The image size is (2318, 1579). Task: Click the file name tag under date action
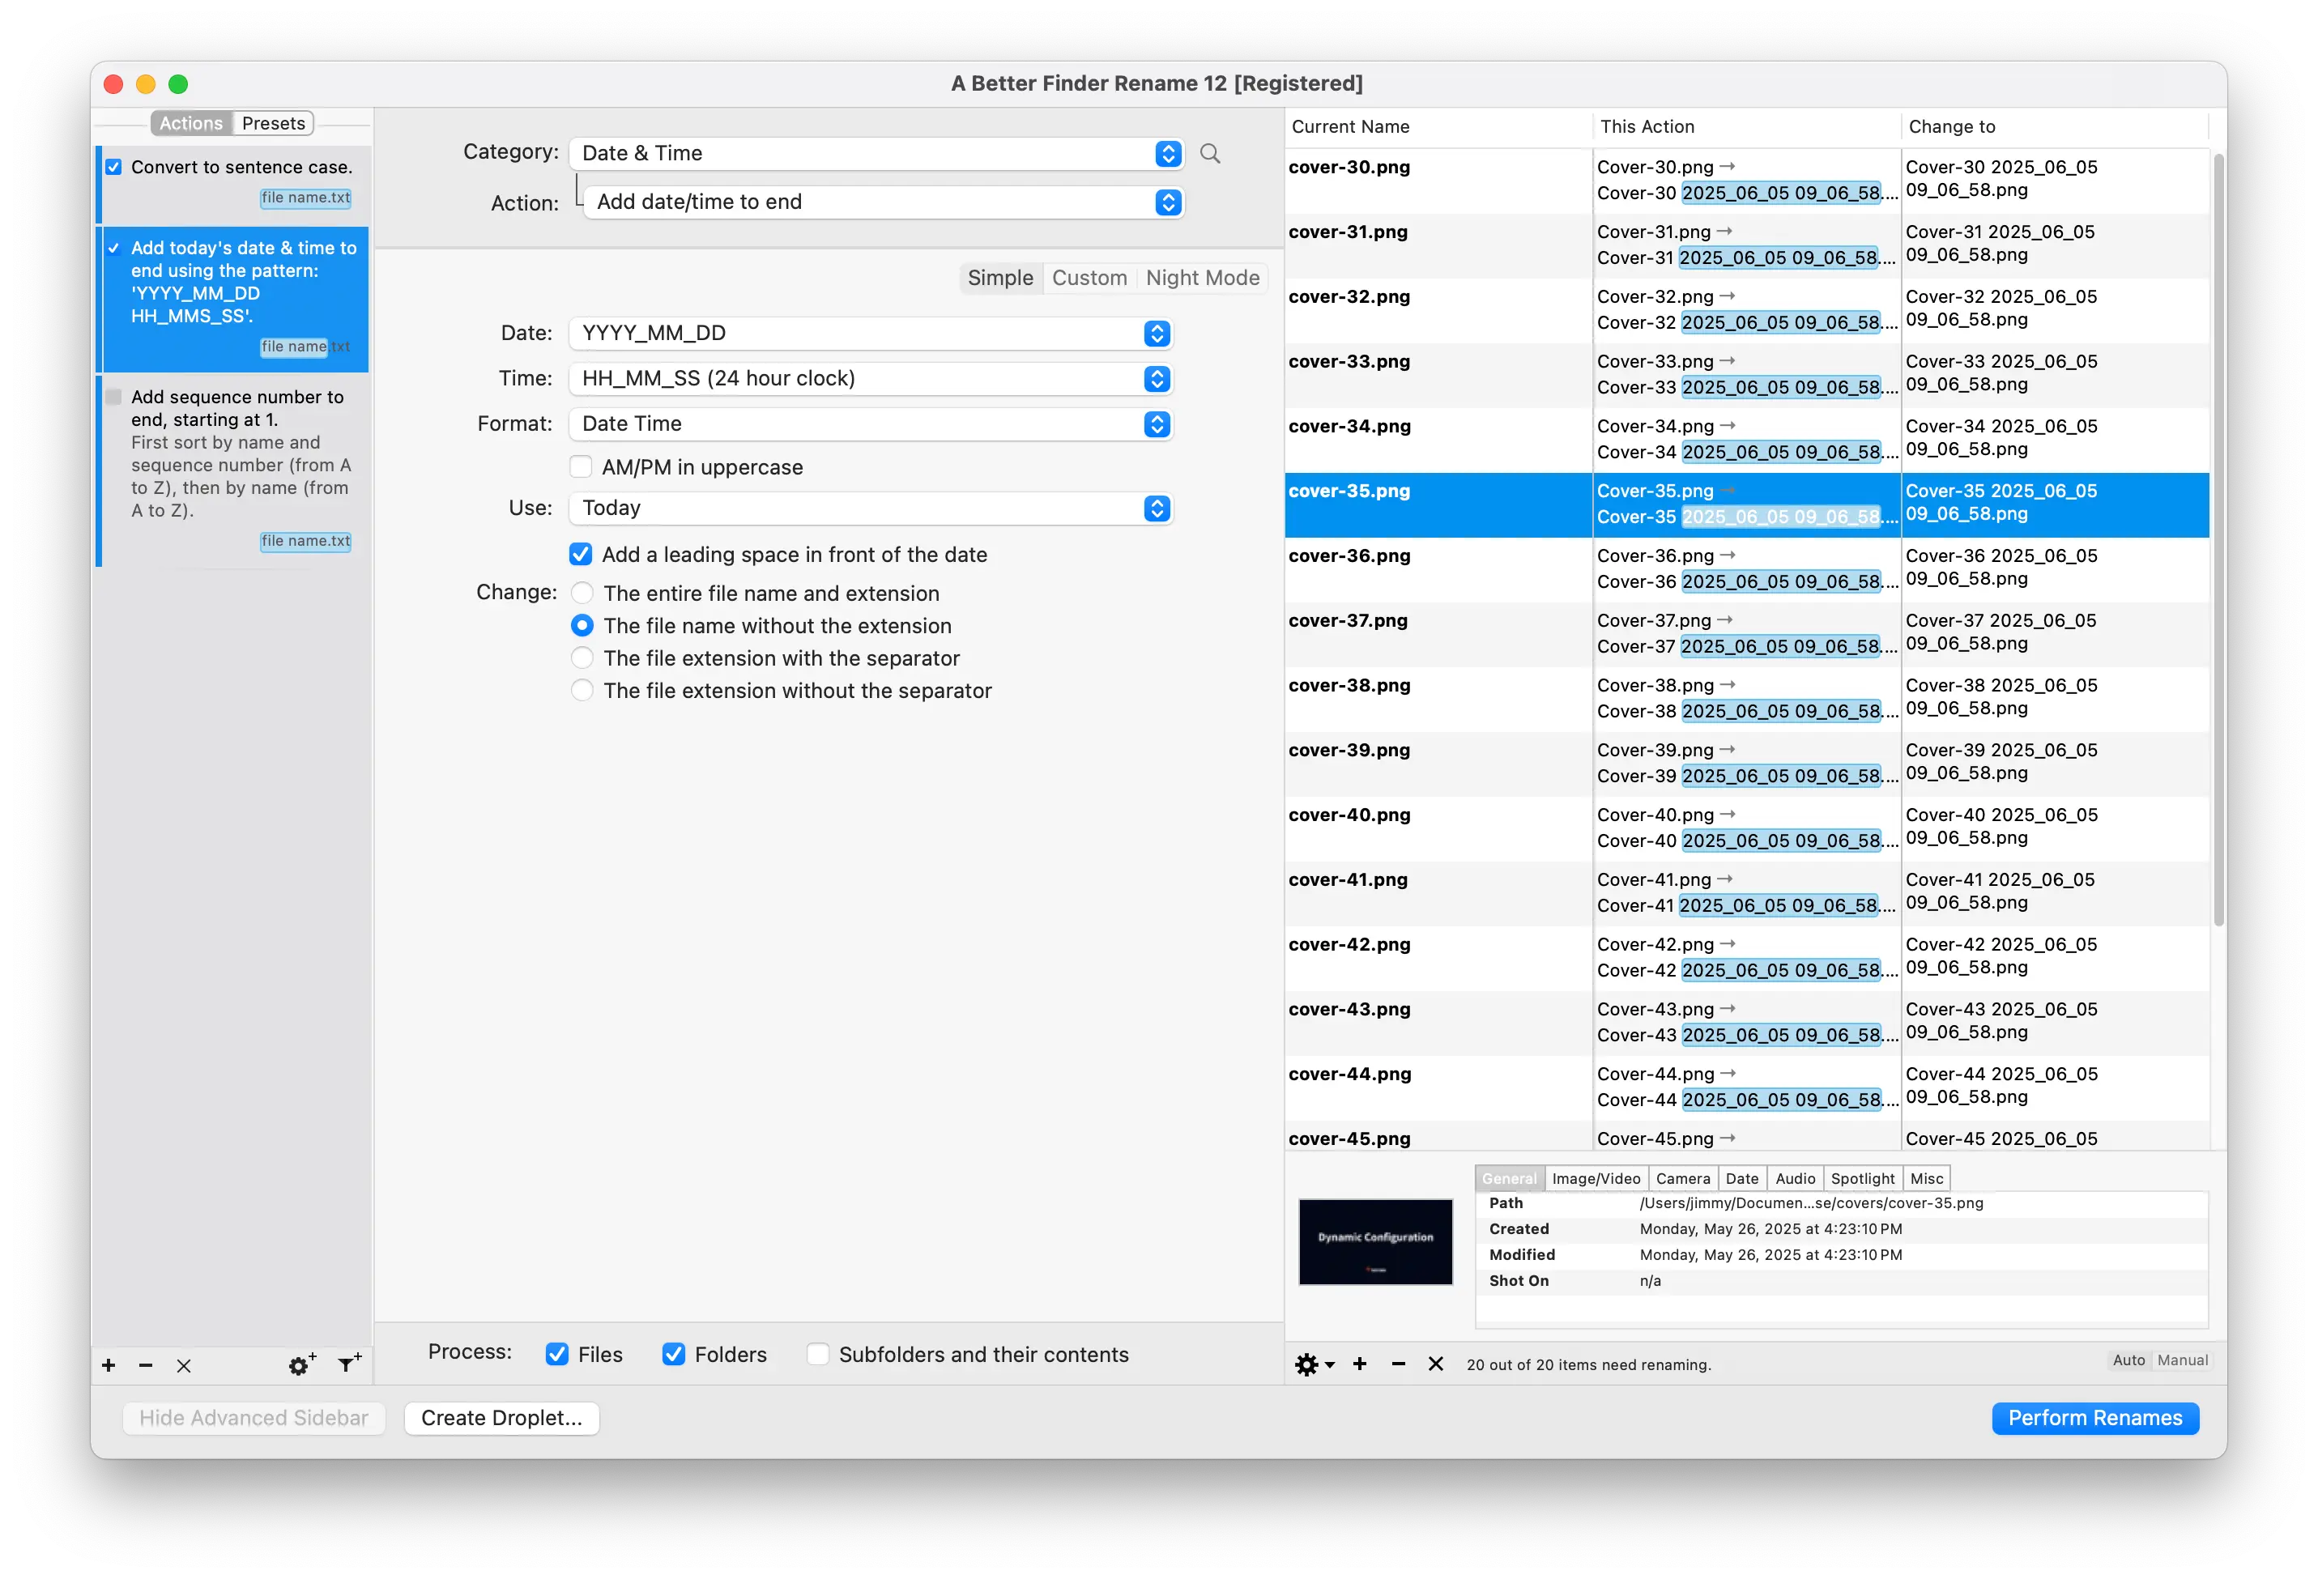[x=306, y=346]
